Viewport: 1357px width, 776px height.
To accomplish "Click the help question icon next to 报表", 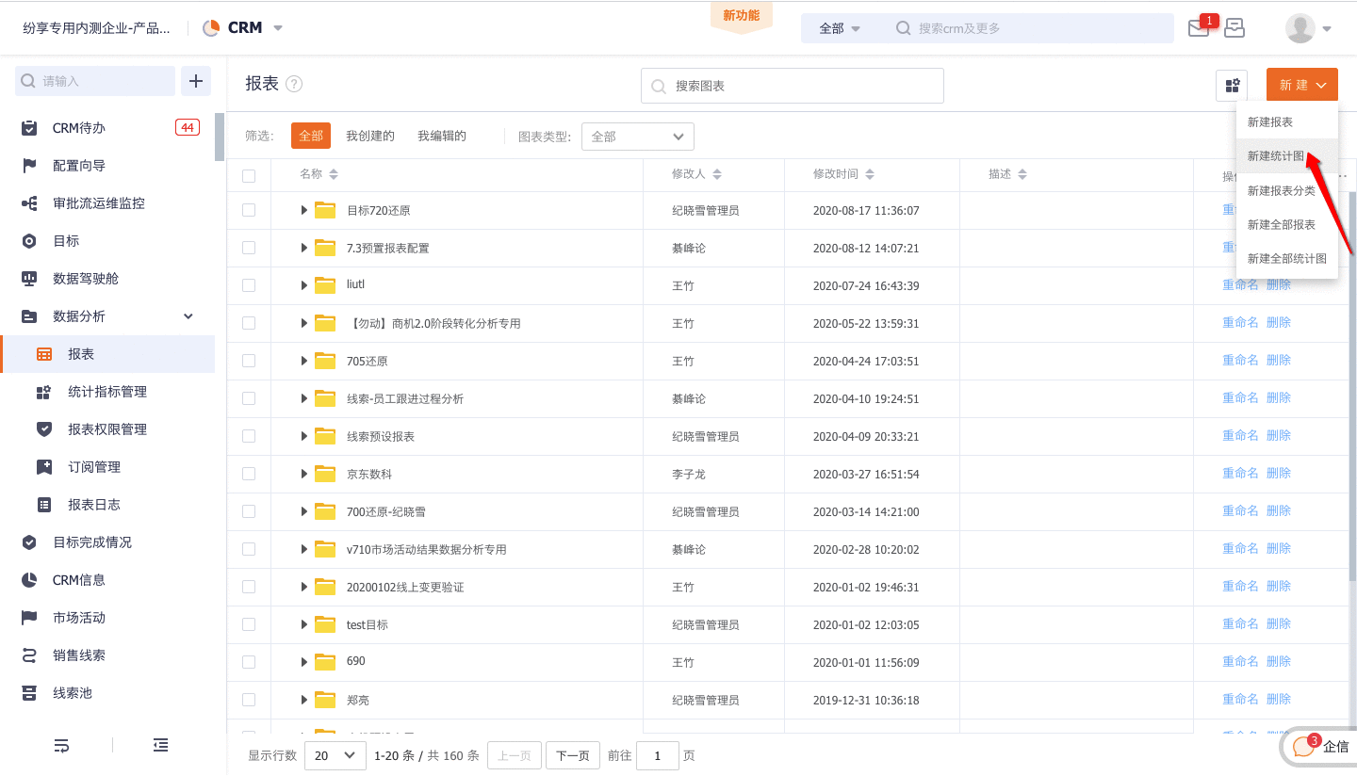I will pyautogui.click(x=294, y=84).
